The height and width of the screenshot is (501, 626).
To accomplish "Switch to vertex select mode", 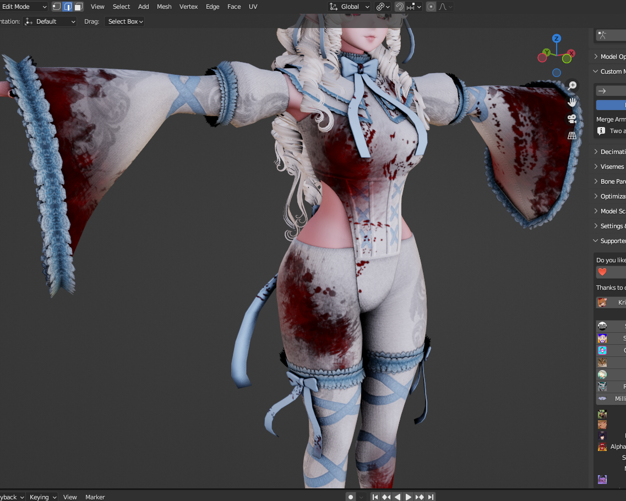I will click(x=57, y=7).
